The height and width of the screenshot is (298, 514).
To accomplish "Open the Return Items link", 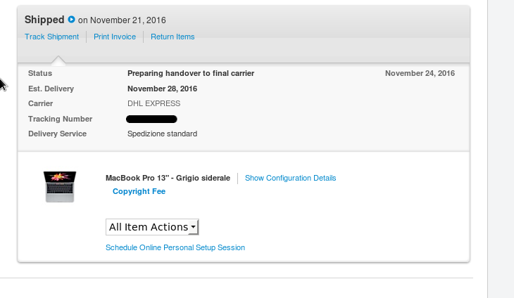I will 173,37.
